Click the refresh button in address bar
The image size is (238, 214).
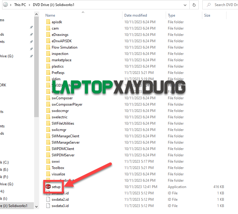coord(194,5)
